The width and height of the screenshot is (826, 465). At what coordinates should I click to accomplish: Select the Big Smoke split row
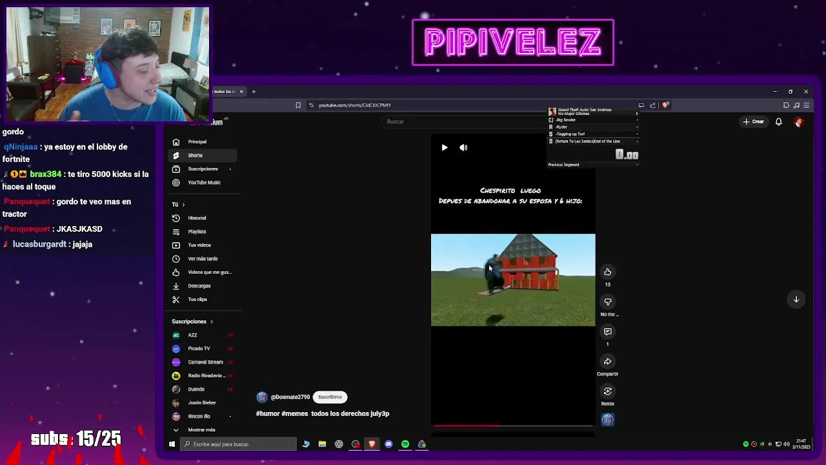[593, 120]
